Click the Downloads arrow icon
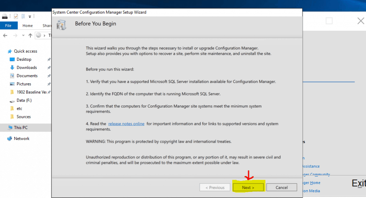The width and height of the screenshot is (366, 198). click(x=12, y=68)
